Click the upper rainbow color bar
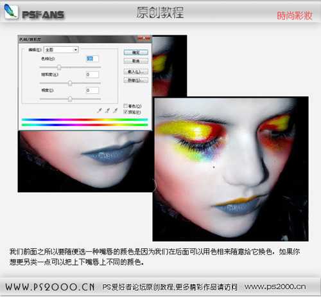This screenshot has width=321, height=297. pyautogui.click(x=85, y=120)
